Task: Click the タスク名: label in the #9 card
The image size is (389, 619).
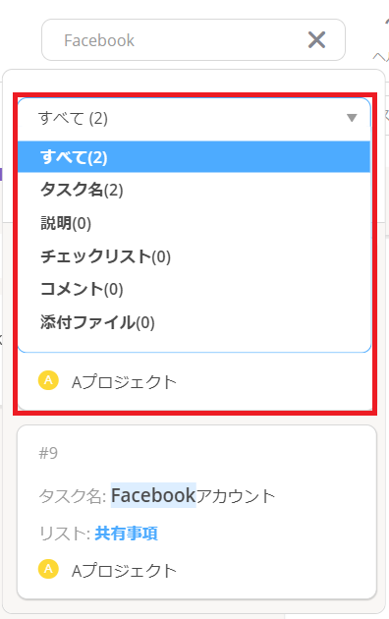Action: coord(73,496)
